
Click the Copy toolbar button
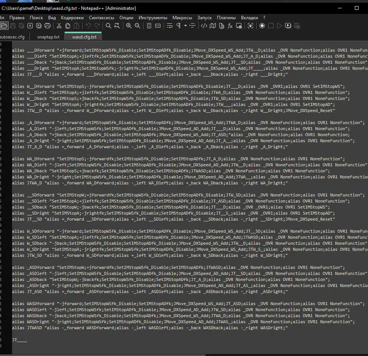click(x=68, y=26)
